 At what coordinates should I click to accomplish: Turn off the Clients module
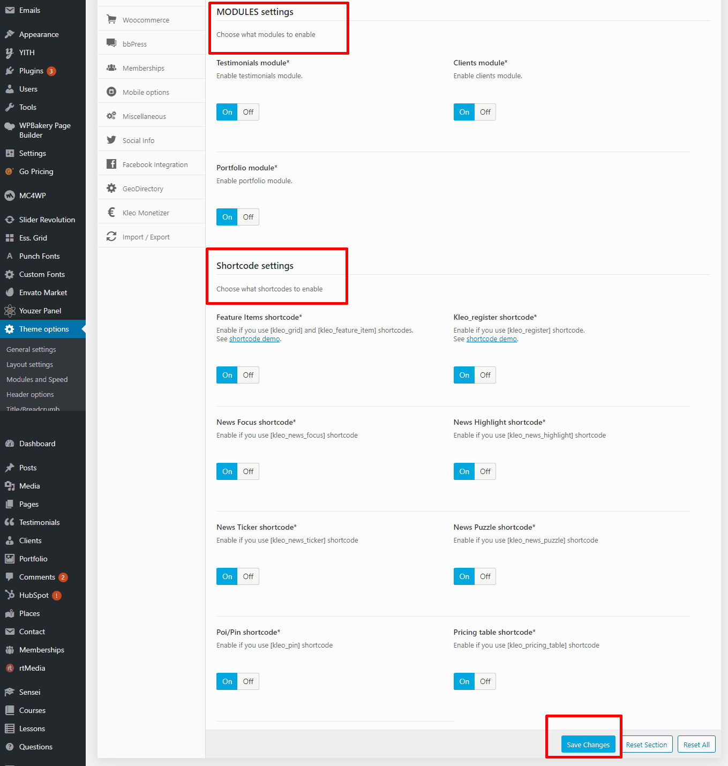[485, 112]
